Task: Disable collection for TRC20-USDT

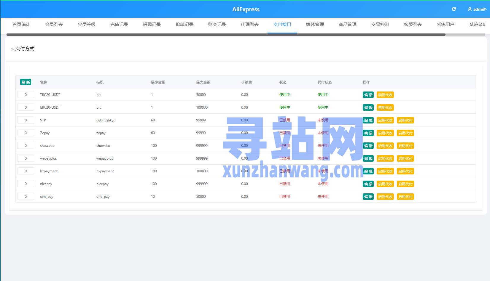Action: pyautogui.click(x=385, y=95)
